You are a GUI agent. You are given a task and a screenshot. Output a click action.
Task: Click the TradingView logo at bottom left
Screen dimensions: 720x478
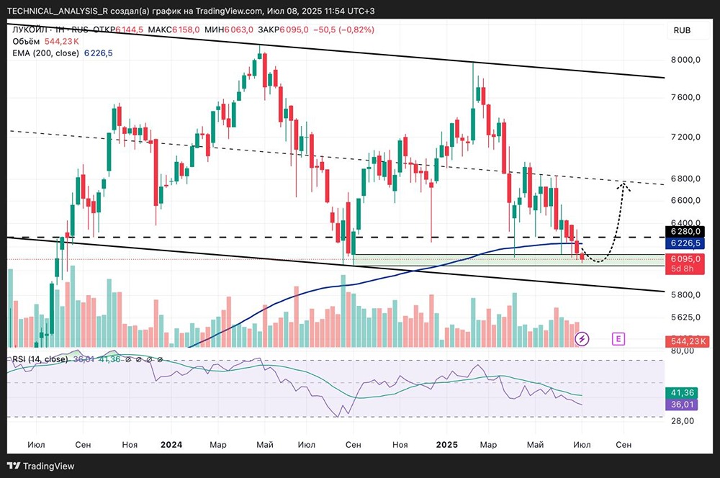coord(40,466)
